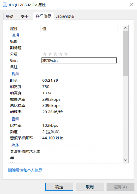The height and width of the screenshot is (194, 137).
Task: Click the MOV file icon in title bar
Action: click(x=5, y=5)
